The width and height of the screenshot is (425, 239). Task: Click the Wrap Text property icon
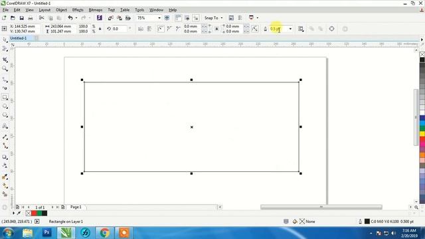[301, 29]
